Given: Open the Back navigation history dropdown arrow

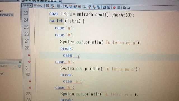Looking at the screenshot, I should (55, 6).
